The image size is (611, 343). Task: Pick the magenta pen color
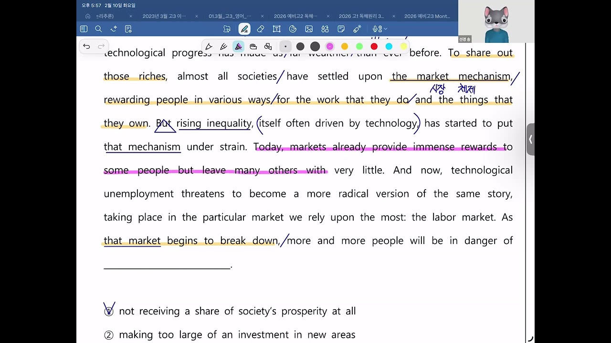(x=330, y=46)
